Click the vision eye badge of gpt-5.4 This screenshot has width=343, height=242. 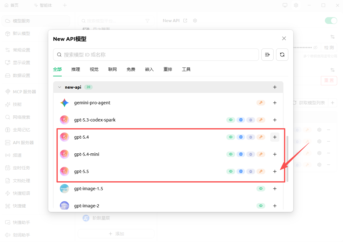pyautogui.click(x=231, y=137)
